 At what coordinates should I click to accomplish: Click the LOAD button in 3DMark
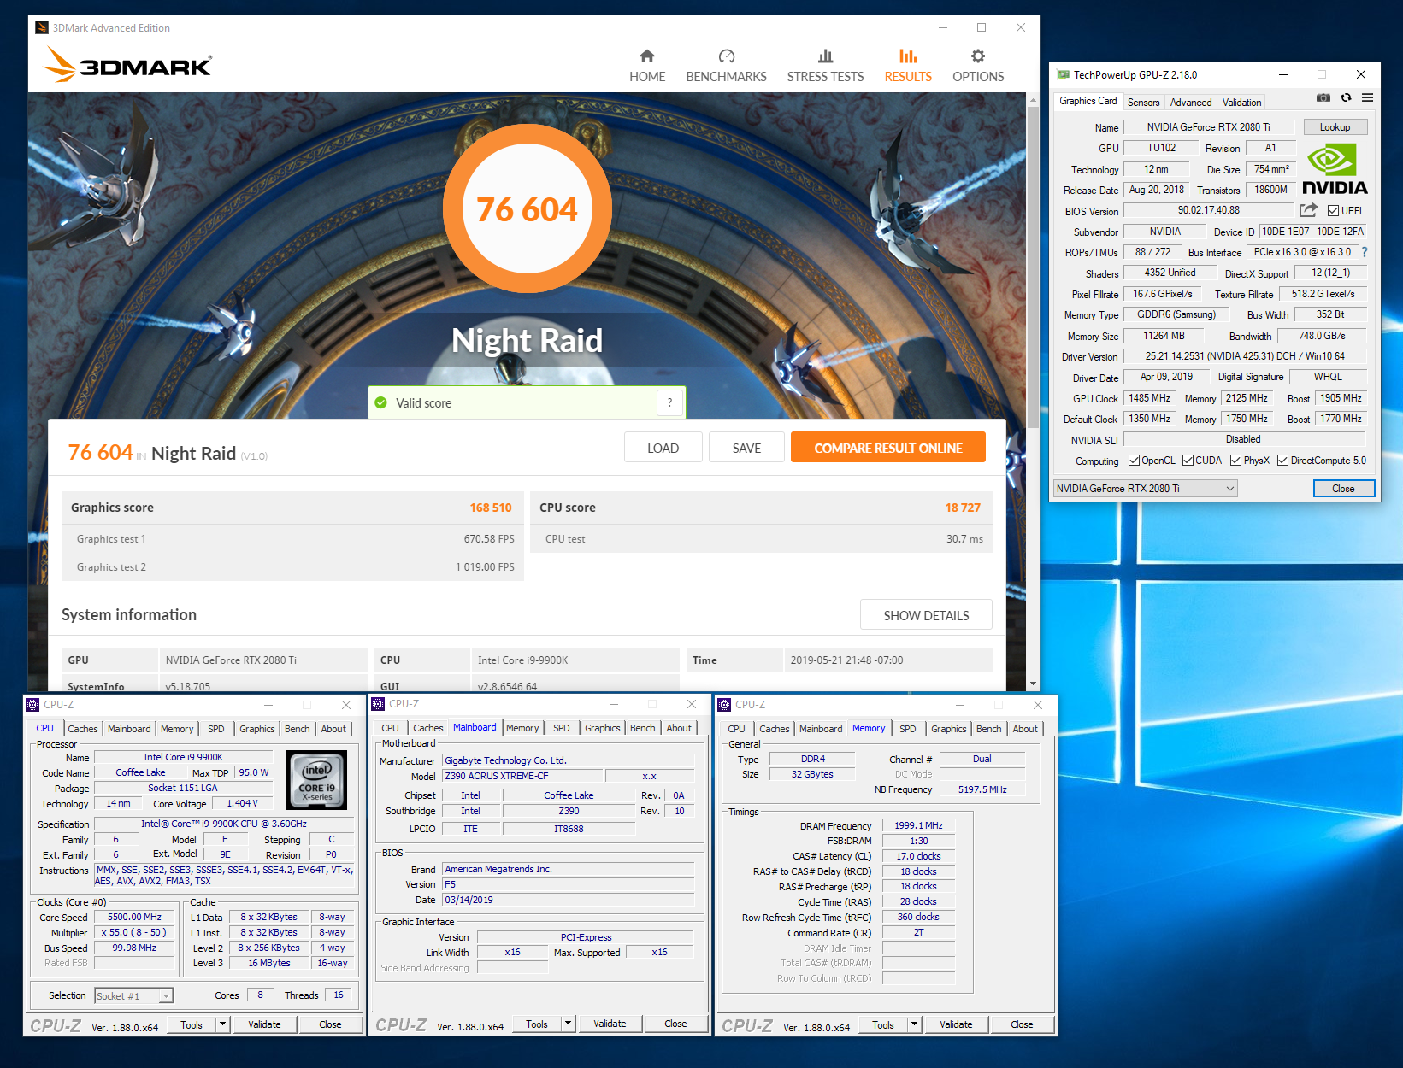click(663, 447)
